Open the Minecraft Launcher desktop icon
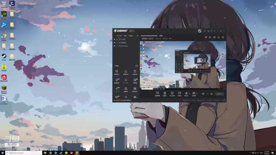 4,89
